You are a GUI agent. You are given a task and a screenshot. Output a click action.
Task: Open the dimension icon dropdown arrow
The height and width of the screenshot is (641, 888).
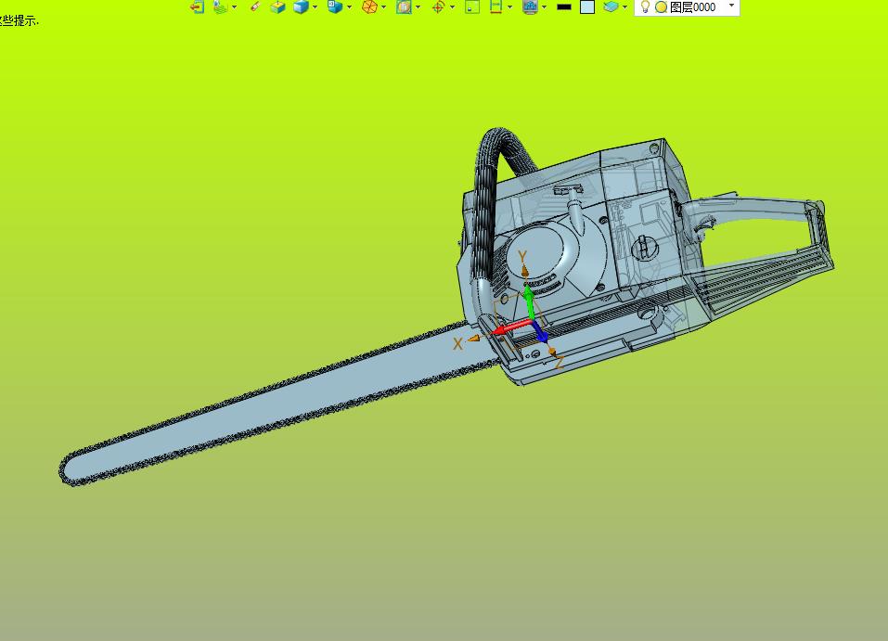[x=509, y=7]
